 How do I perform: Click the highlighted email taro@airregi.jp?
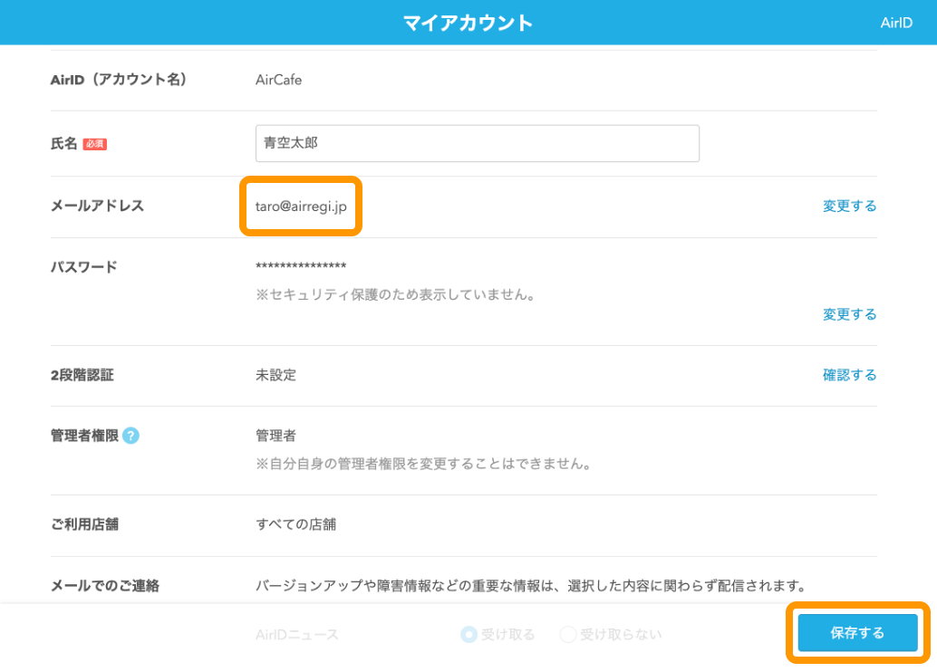299,206
